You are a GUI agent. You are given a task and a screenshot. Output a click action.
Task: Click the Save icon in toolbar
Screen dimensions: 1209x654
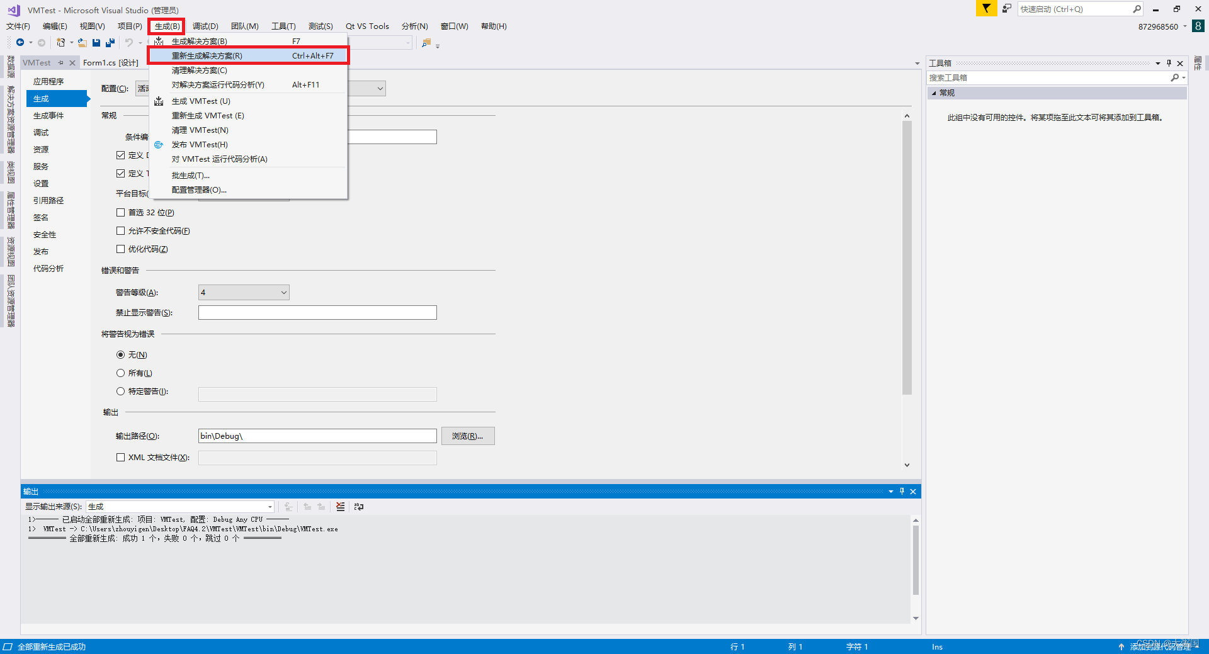coord(96,42)
